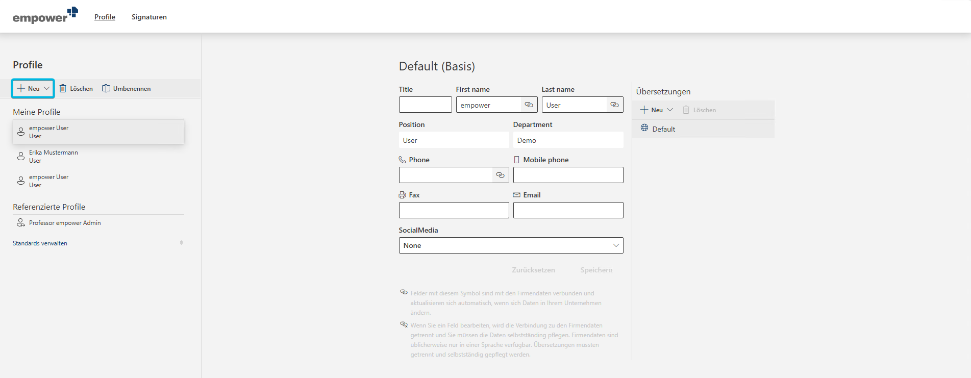Click the Zurücksetzen button
971x378 pixels.
(x=533, y=270)
